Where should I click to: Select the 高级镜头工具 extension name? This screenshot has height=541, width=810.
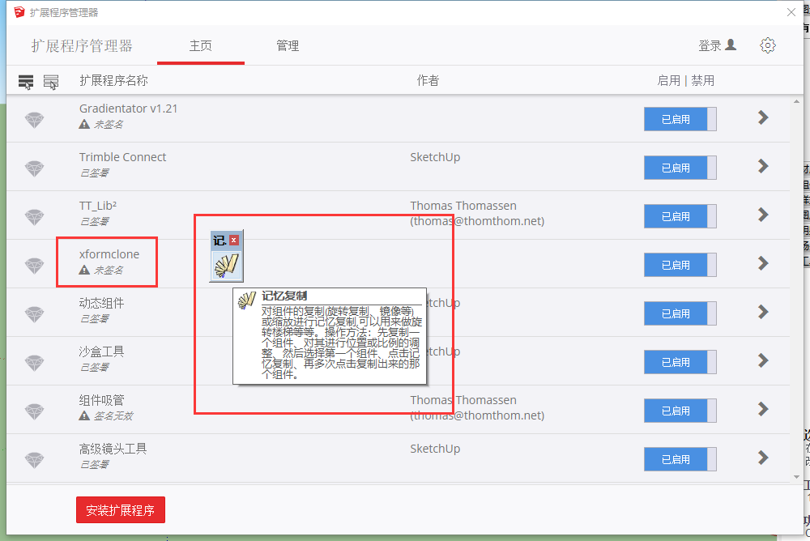[113, 449]
